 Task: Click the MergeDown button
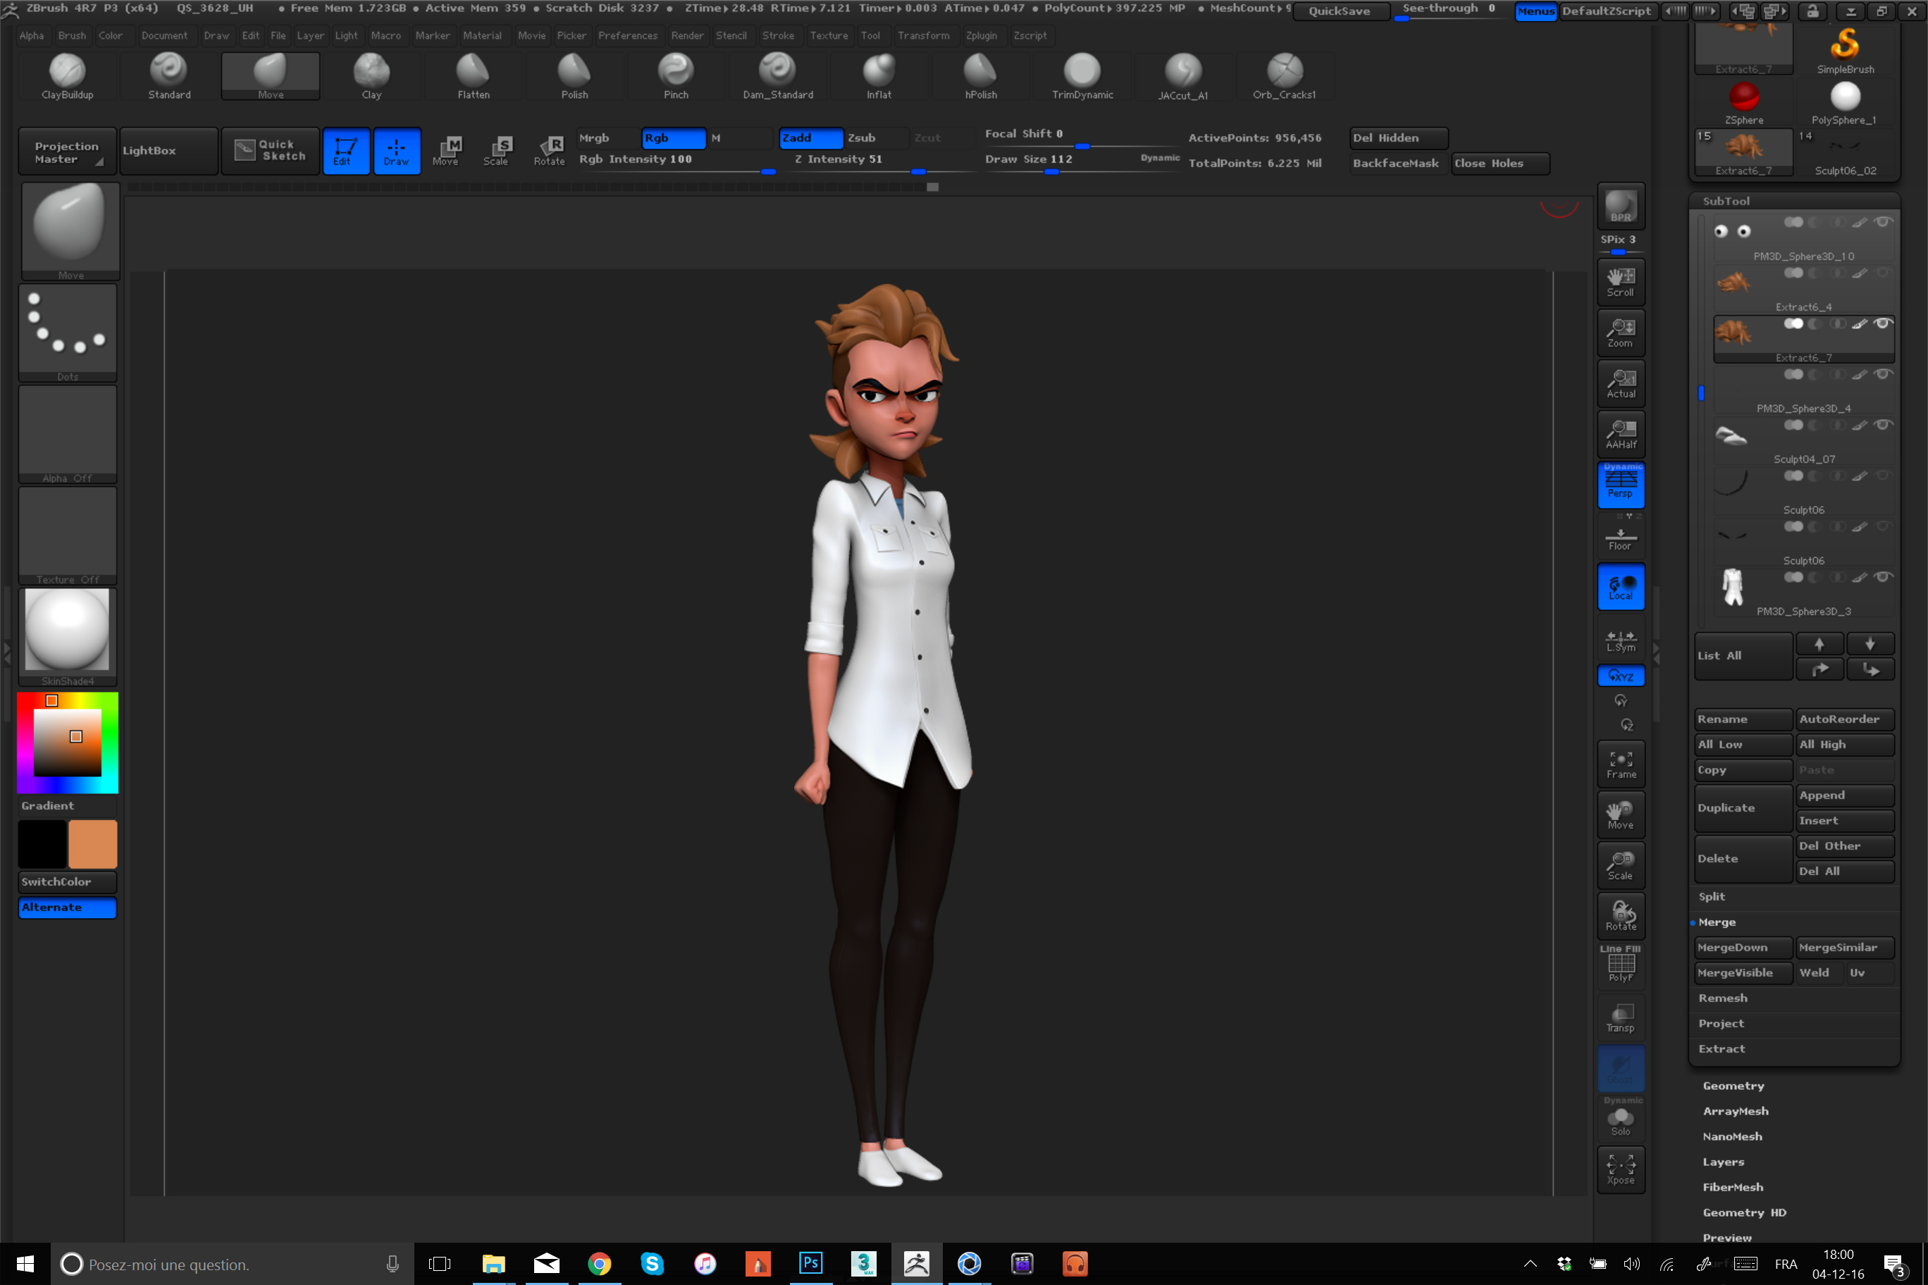[1743, 948]
